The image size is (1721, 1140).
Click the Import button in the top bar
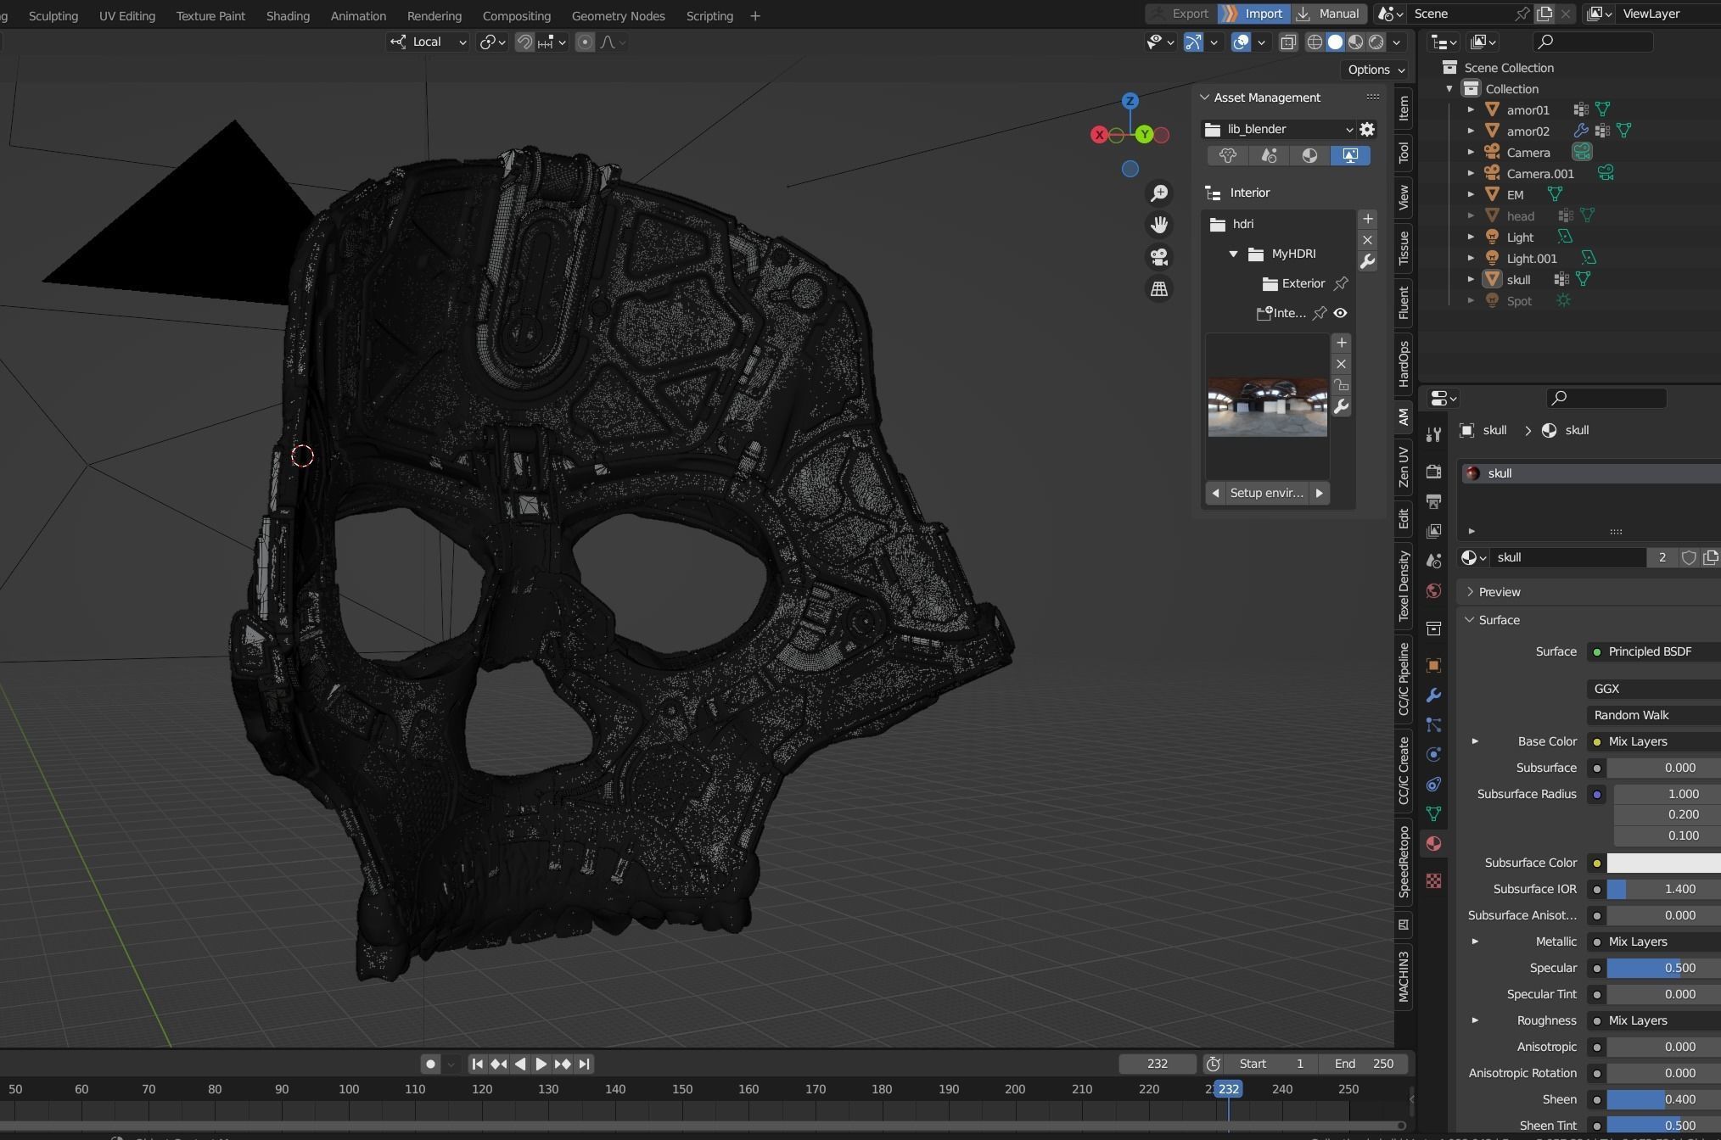point(1253,14)
